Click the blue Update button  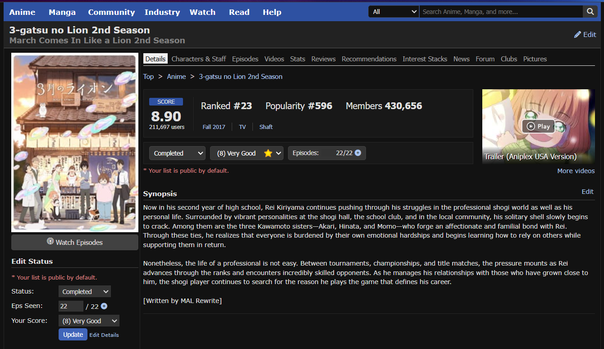(x=73, y=335)
